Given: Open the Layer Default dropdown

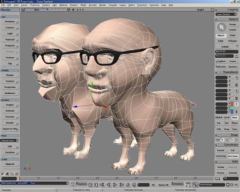Looking at the screenshot, I should pyautogui.click(x=226, y=14).
